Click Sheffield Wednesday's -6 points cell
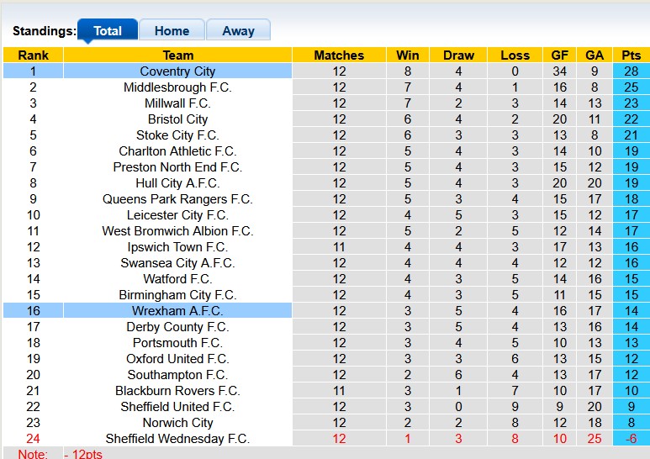This screenshot has height=459, width=650. pos(631,439)
